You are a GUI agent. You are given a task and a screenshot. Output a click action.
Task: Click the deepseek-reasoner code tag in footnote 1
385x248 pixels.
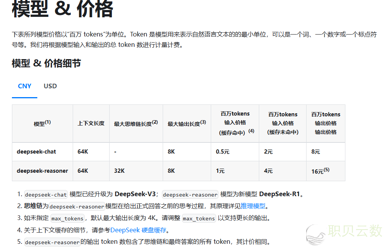click(x=190, y=195)
